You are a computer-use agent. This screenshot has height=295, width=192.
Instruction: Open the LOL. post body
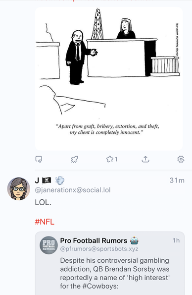[43, 202]
